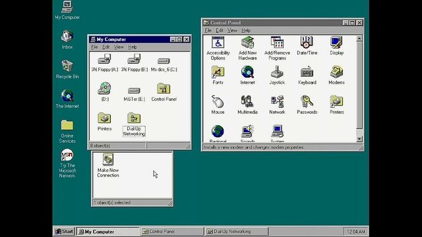
Task: Minimize the My Computer window
Action: pyautogui.click(x=173, y=39)
